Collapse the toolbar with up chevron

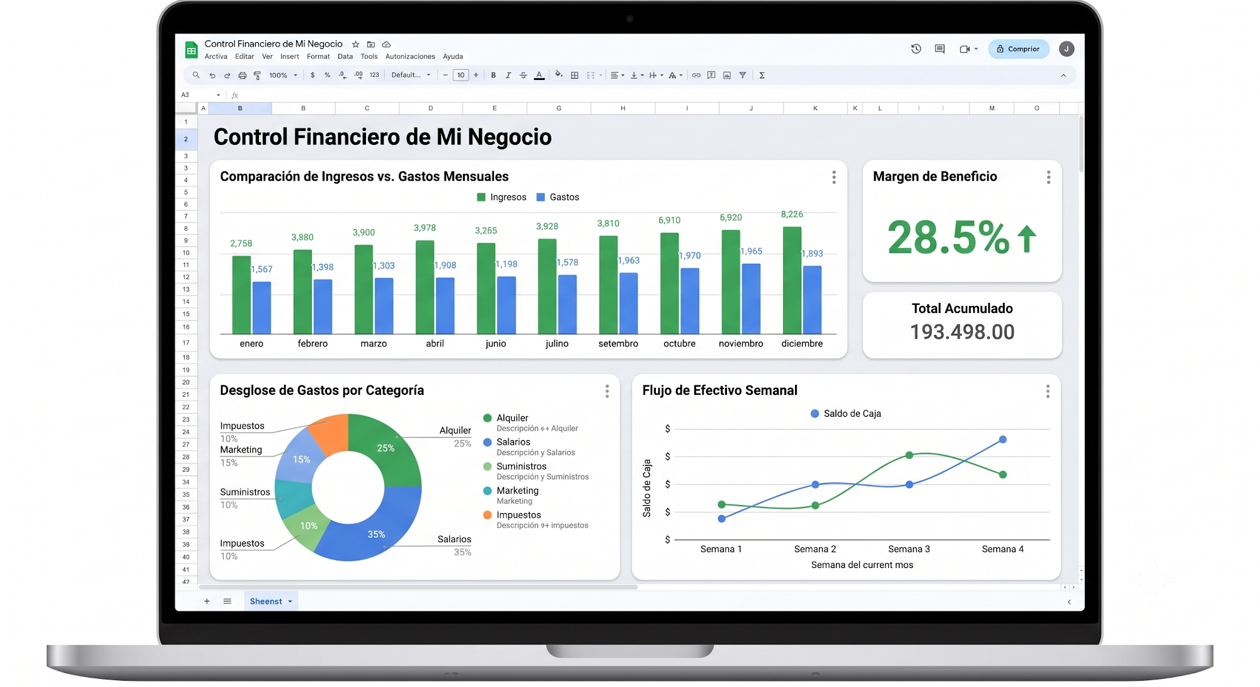[1063, 75]
